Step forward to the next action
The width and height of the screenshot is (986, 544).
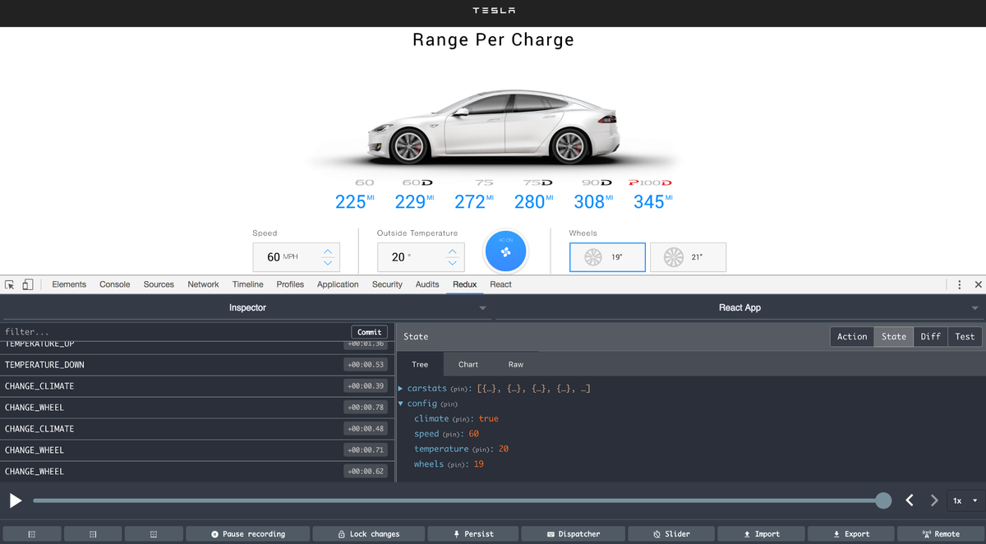coord(934,500)
